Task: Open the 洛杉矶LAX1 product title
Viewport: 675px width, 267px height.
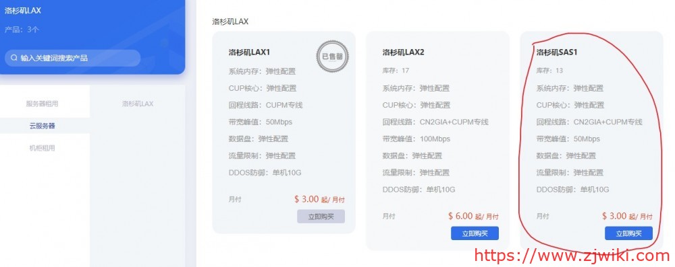Action: pos(249,52)
